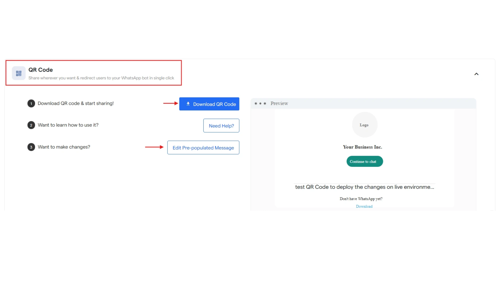Click the Preview label in the preview header
Viewport: 496px width, 287px height.
click(279, 103)
